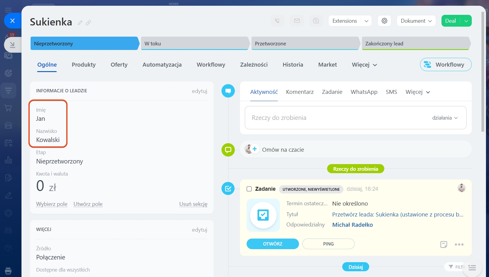Click the email envelope icon in header
489x277 pixels.
(297, 21)
